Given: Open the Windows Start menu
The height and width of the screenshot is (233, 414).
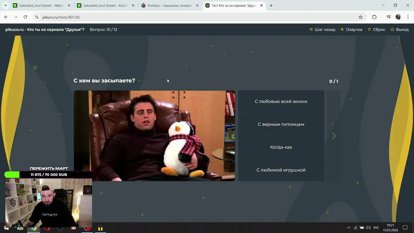Looking at the screenshot, I should [x=6, y=228].
